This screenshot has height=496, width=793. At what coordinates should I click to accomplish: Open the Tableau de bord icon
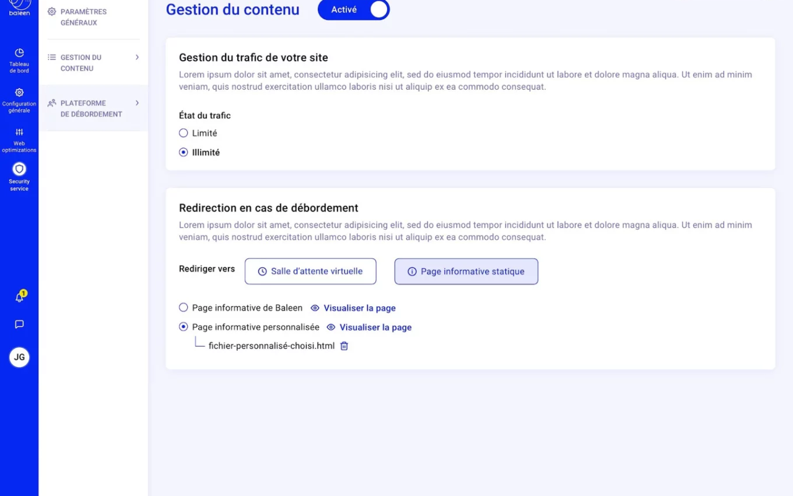[x=19, y=53]
